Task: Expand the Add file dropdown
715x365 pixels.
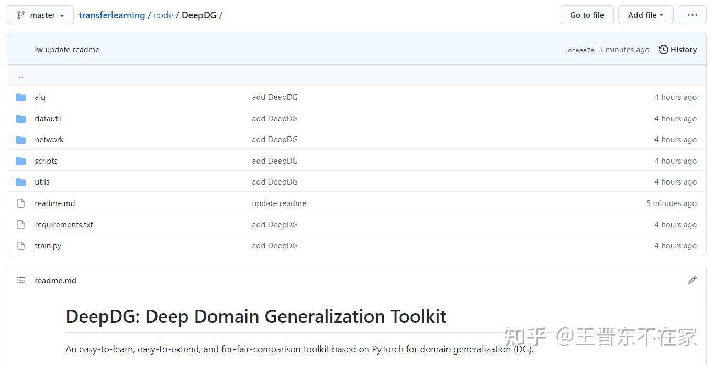Action: point(645,15)
